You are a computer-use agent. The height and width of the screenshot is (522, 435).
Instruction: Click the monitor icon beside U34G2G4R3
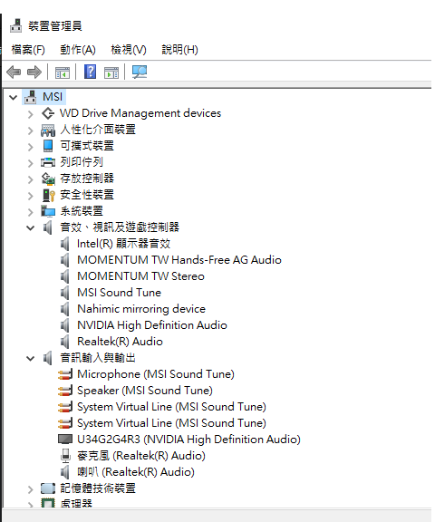[65, 440]
